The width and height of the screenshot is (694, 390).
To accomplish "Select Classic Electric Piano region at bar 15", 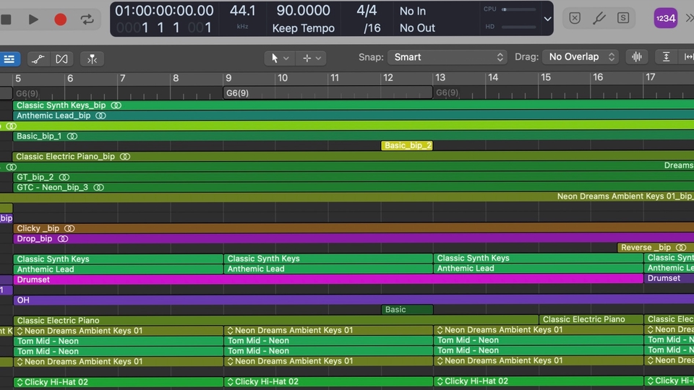I will pyautogui.click(x=591, y=319).
